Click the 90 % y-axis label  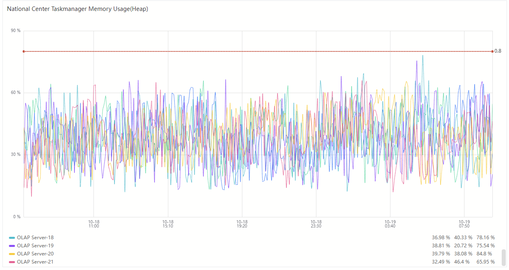click(x=16, y=31)
